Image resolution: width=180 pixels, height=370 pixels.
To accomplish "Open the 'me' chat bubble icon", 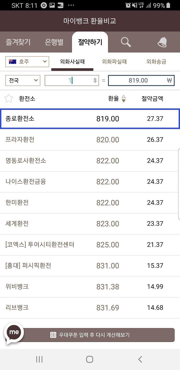I will tap(14, 332).
